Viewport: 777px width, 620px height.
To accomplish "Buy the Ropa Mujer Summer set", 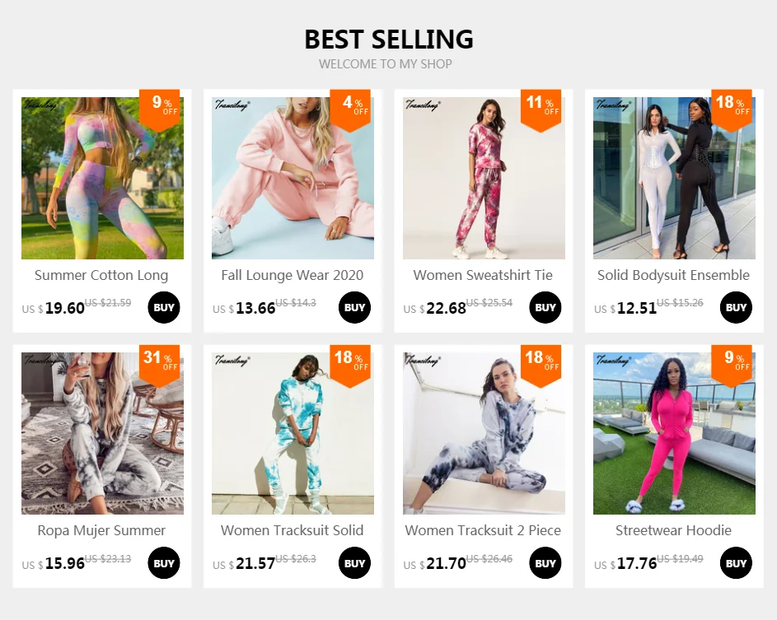I will 164,563.
